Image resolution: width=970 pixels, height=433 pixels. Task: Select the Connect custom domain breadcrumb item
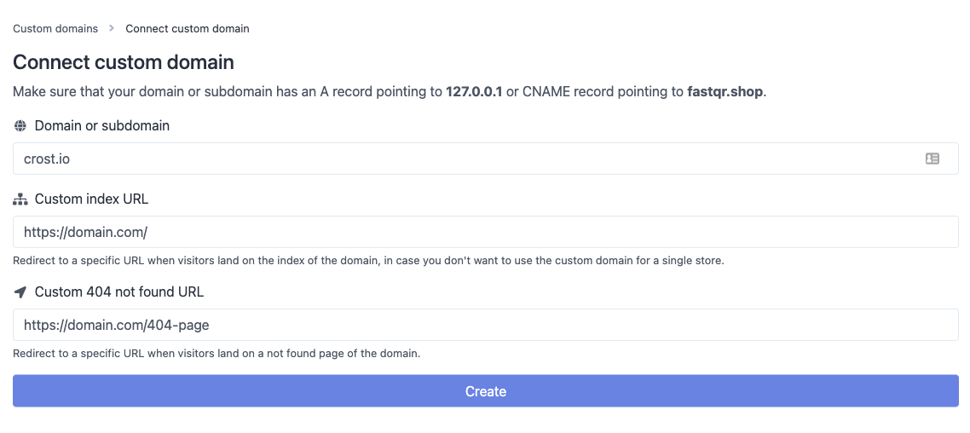[188, 28]
